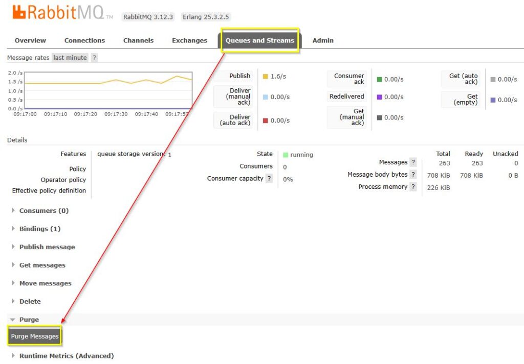The image size is (524, 364).
Task: Open the Exchanges tab
Action: click(x=189, y=40)
